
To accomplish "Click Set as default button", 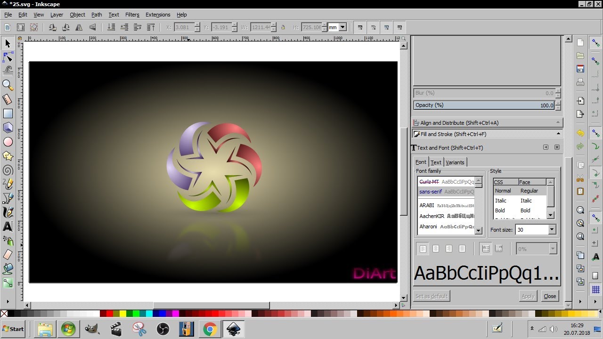I will tap(432, 296).
